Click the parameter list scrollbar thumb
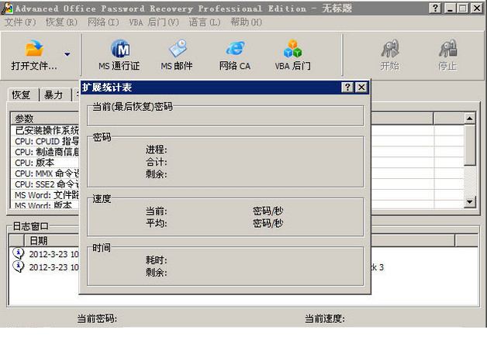The image size is (487, 340). 470,145
